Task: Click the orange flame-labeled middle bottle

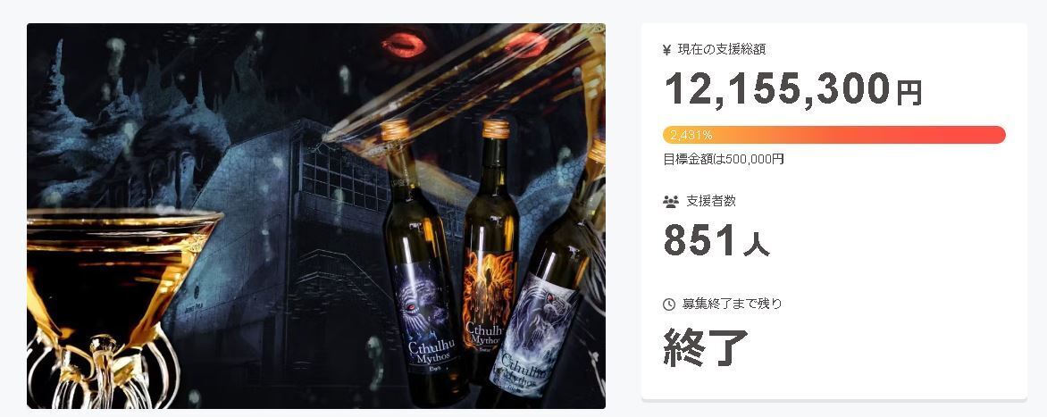Action: (x=489, y=254)
